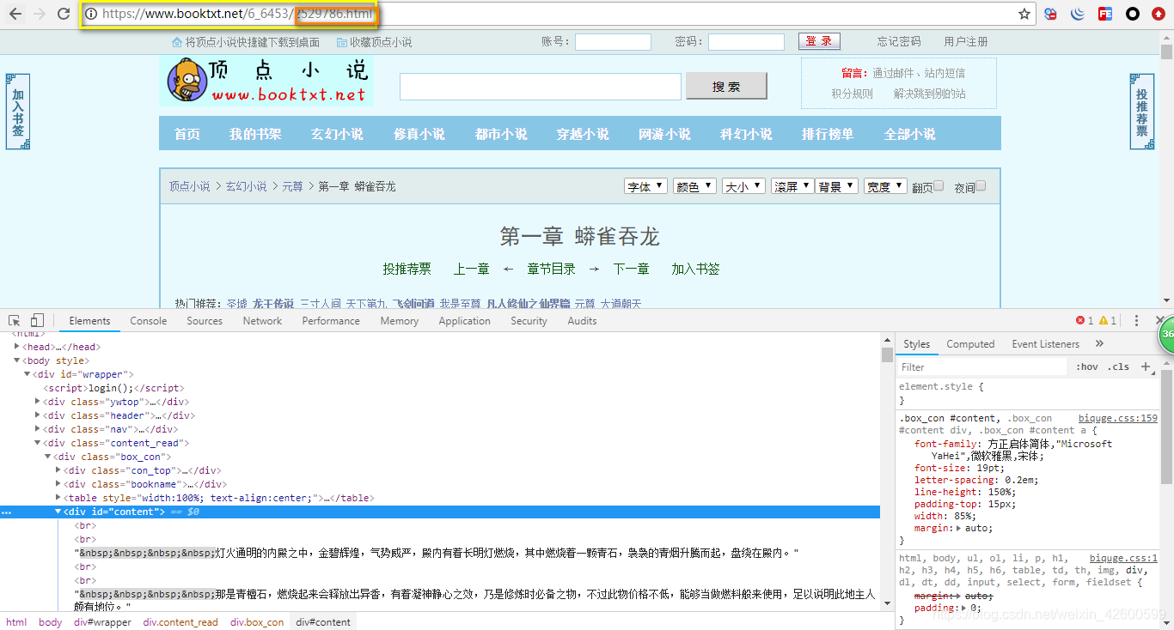Open the Application tab
Screen dimensions: 1174x630
[x=464, y=320]
